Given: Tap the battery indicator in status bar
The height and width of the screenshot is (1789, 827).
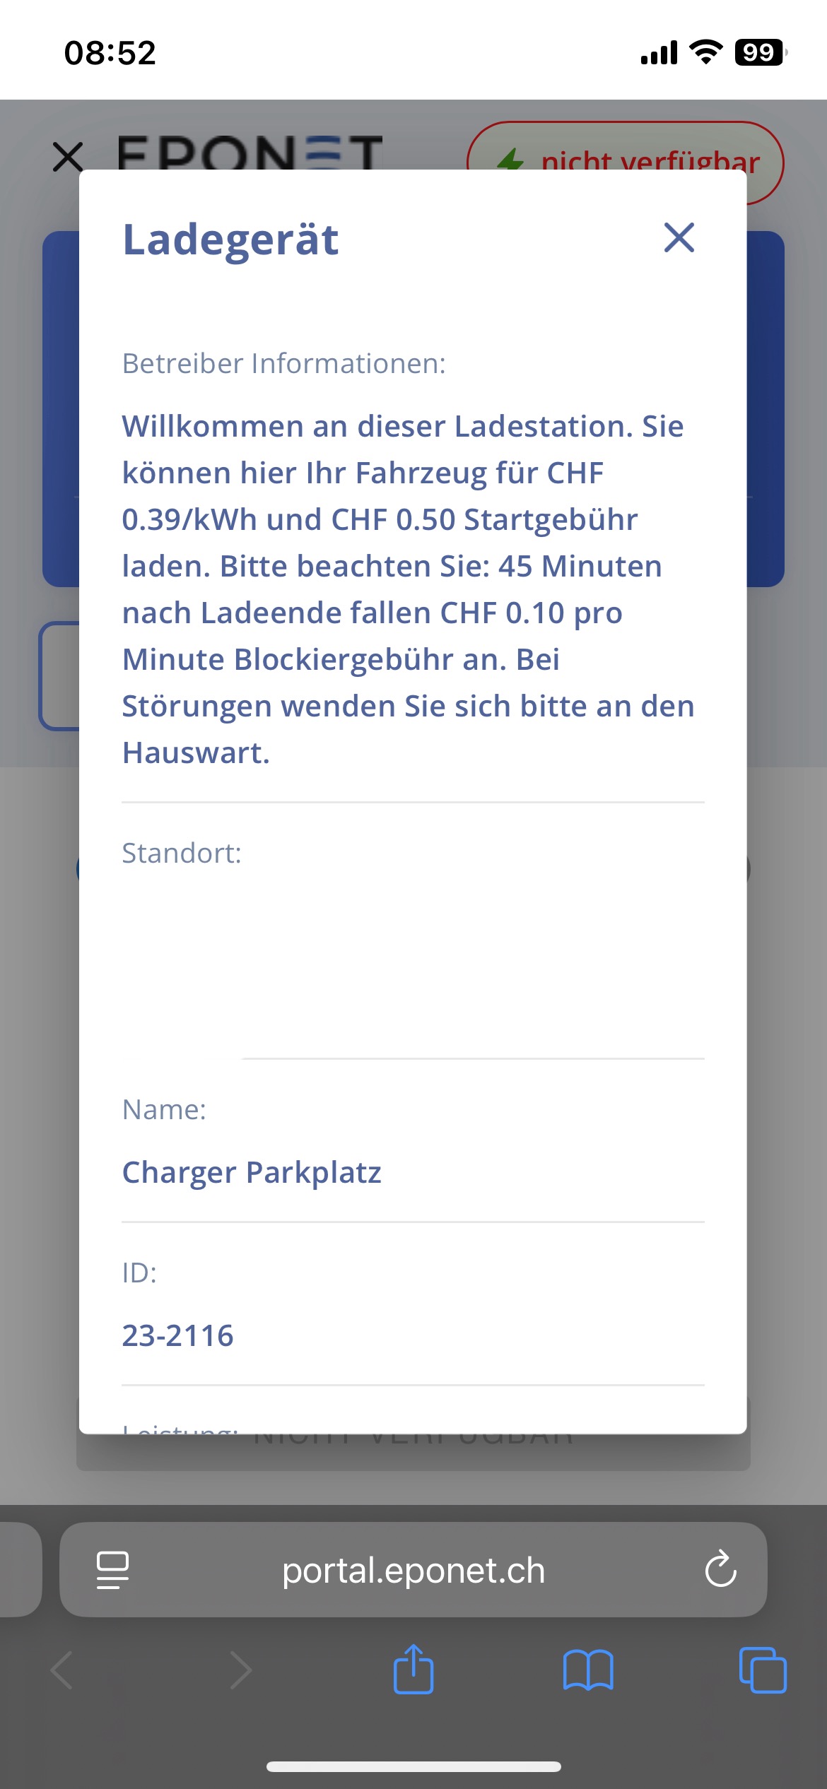Looking at the screenshot, I should click(x=761, y=52).
